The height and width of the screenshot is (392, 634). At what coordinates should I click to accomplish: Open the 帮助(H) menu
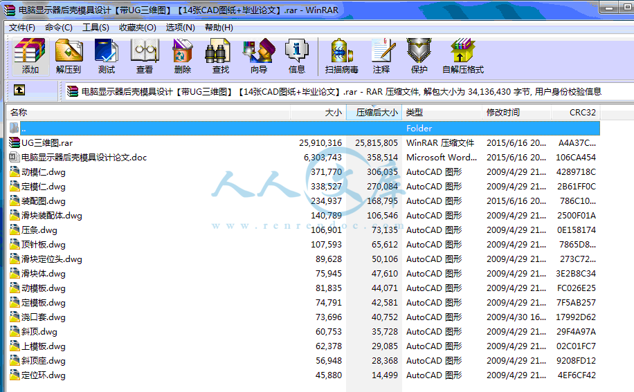click(x=219, y=28)
